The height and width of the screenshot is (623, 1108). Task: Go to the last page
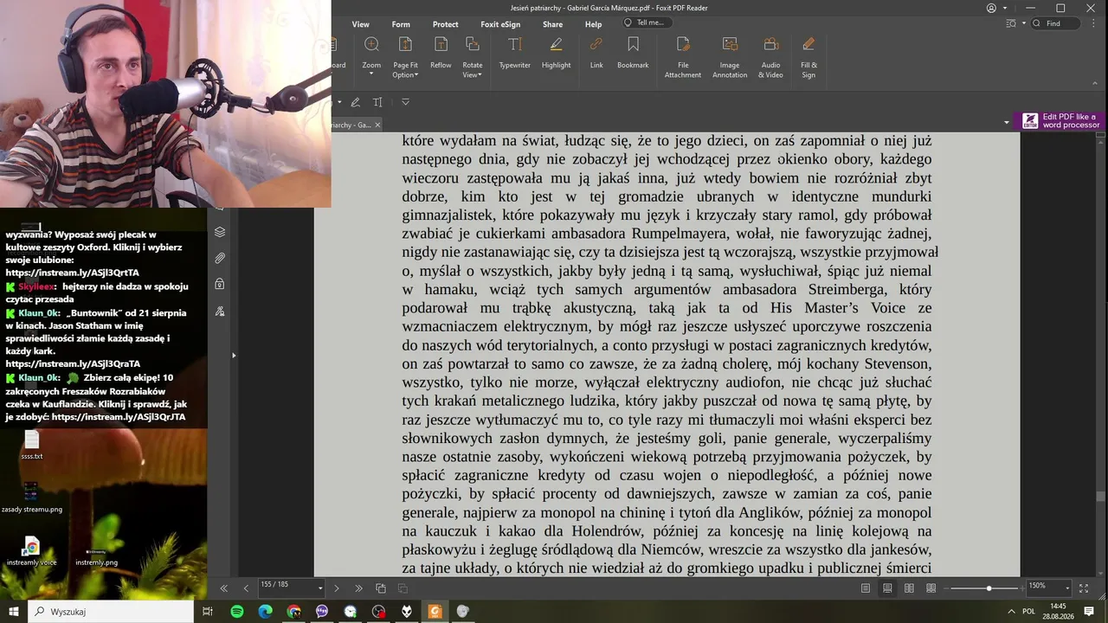pos(358,588)
